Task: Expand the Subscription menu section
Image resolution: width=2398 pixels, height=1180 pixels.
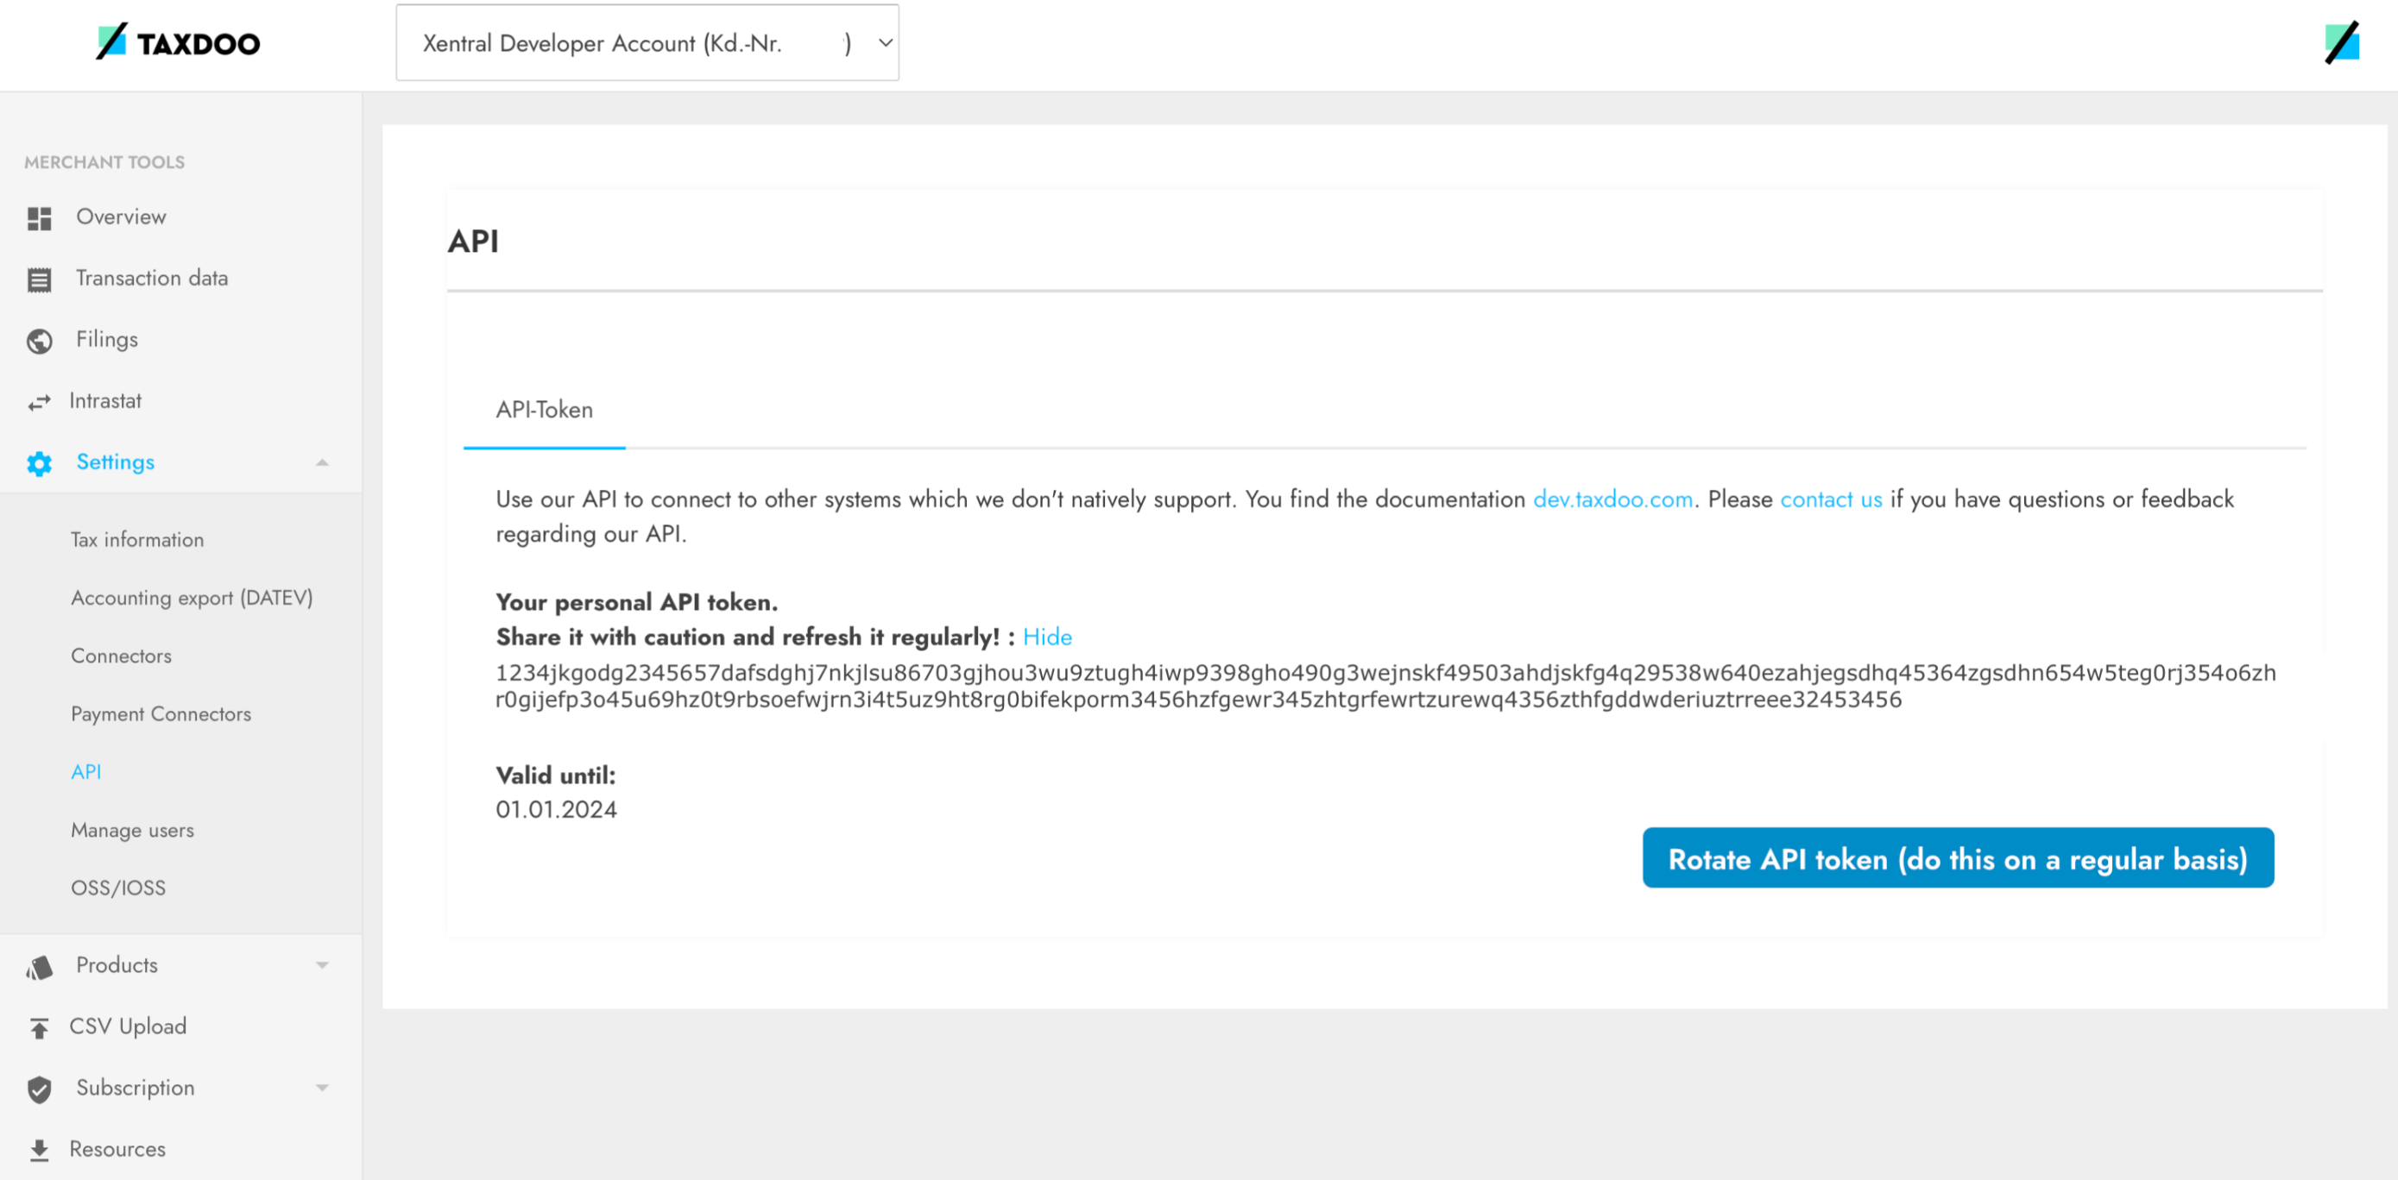Action: coord(322,1088)
